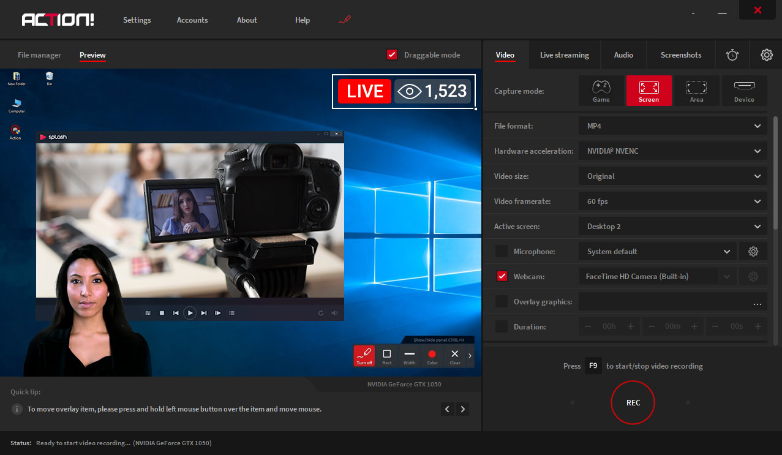Enable the Microphone checkbox
Viewport: 782px width, 455px height.
pyautogui.click(x=502, y=251)
